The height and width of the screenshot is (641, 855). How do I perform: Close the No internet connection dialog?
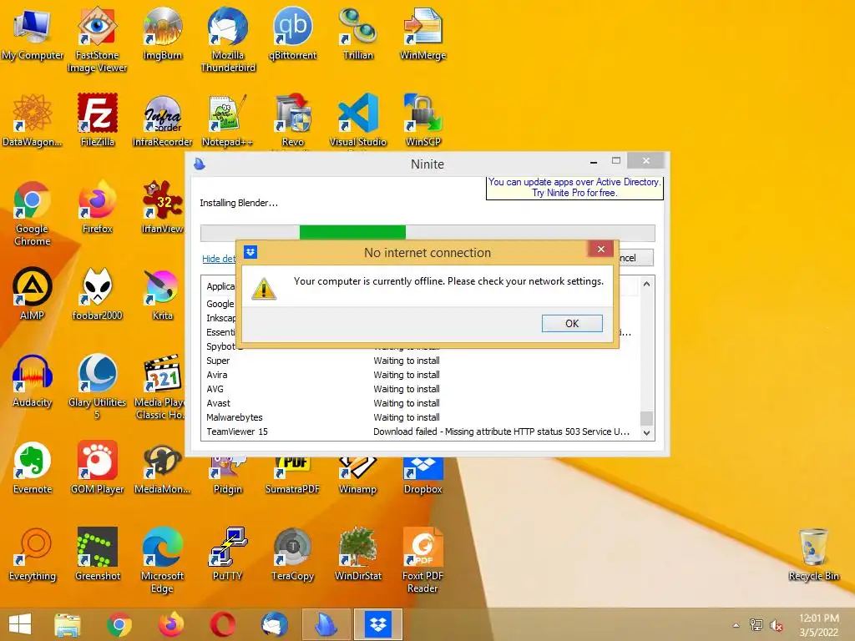601,249
